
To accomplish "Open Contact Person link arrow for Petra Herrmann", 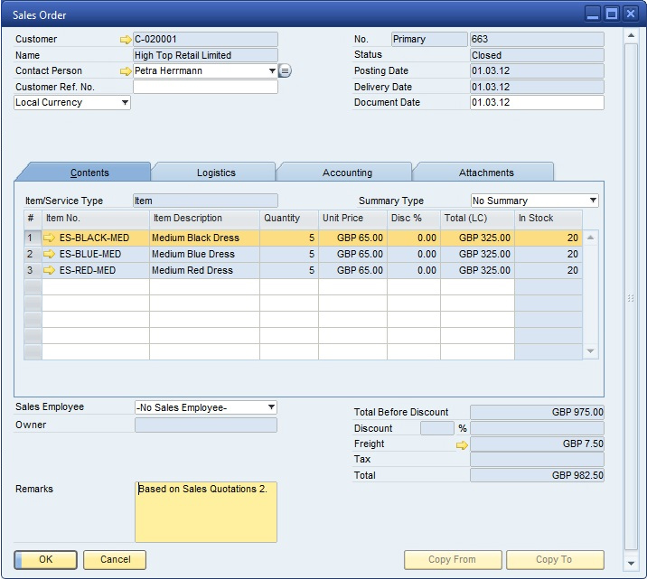I will coord(126,71).
